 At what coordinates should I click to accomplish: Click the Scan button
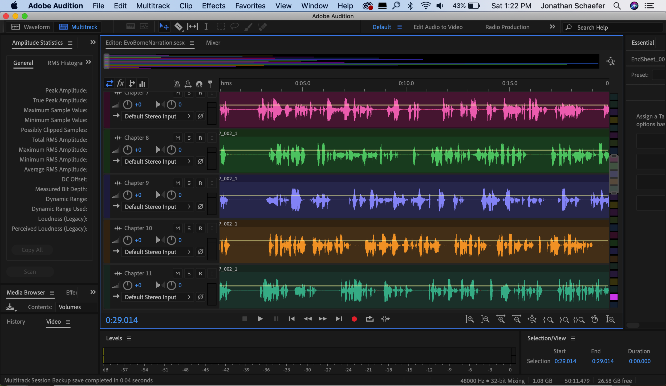pyautogui.click(x=30, y=272)
